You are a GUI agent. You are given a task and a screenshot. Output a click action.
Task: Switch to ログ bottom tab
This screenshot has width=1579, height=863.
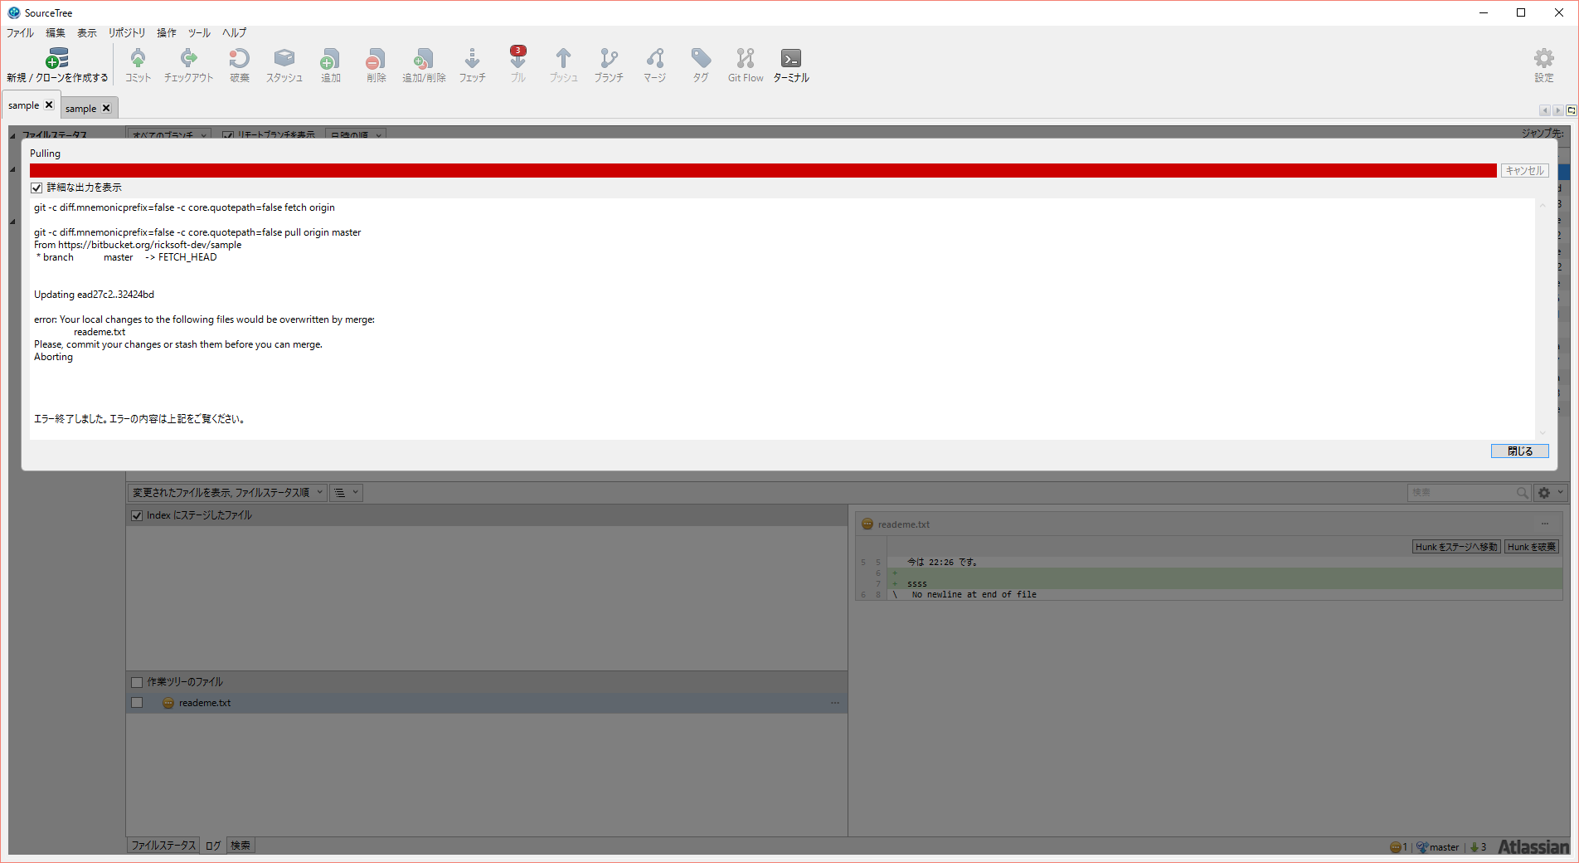coord(213,846)
